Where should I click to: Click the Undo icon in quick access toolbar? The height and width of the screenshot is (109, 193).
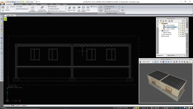tap(15, 2)
